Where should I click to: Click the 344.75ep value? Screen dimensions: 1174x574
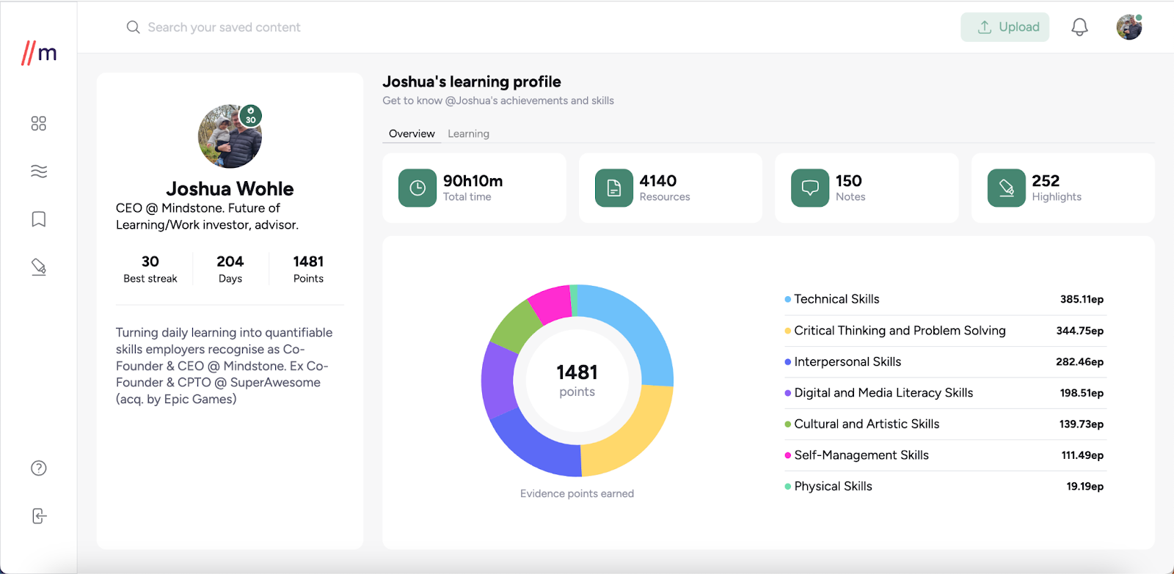click(1079, 331)
